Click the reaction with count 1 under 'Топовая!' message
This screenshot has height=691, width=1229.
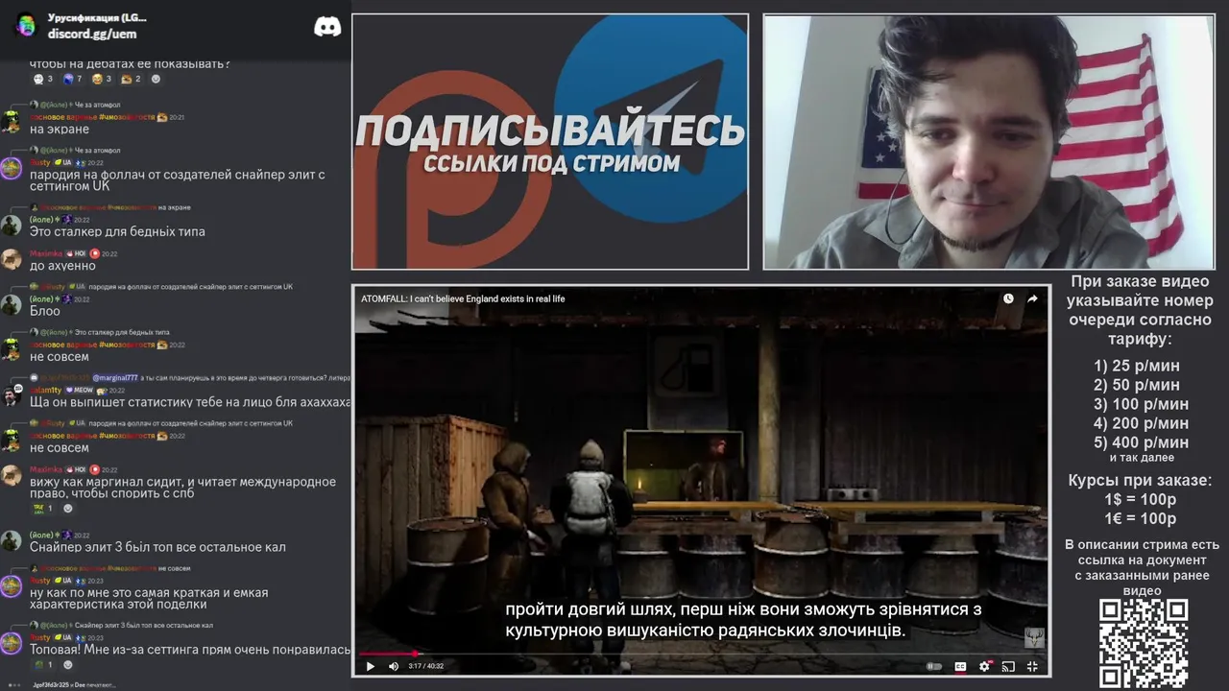click(43, 664)
